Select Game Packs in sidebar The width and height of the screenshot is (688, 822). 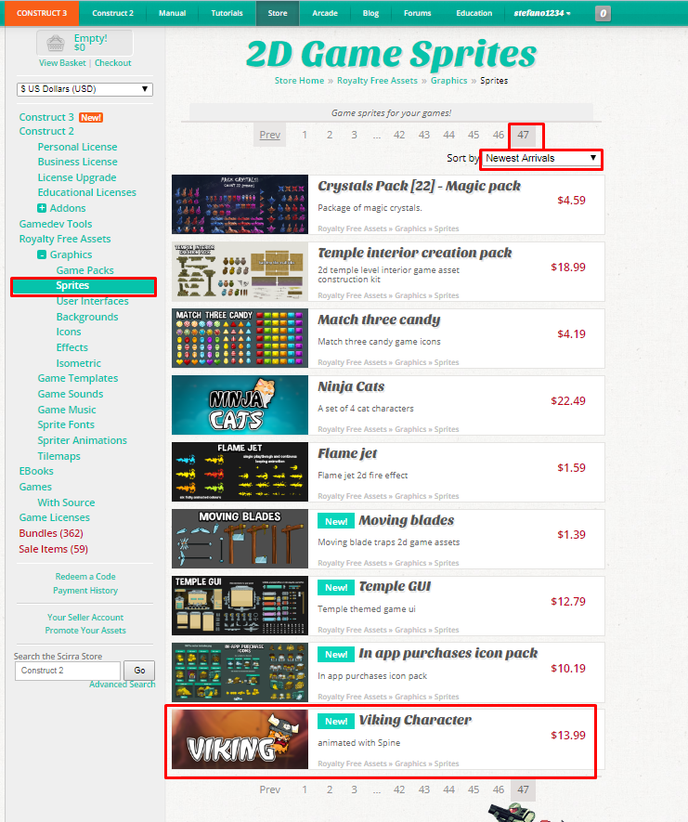pos(84,270)
